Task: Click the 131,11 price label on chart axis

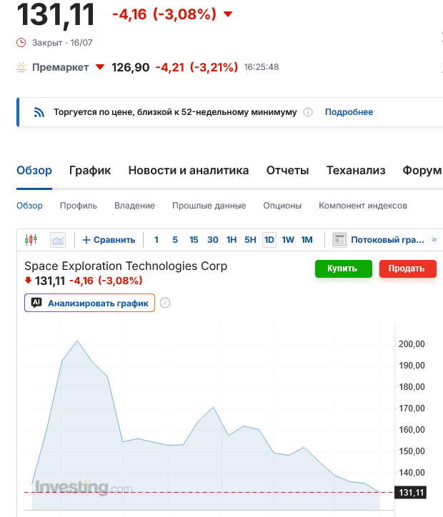Action: (411, 492)
